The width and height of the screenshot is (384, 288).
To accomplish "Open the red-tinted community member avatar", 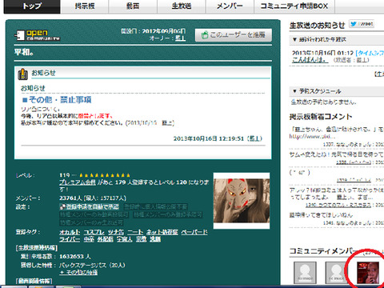I will (x=368, y=272).
